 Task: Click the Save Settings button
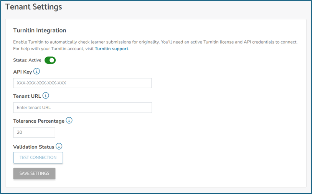(x=34, y=173)
